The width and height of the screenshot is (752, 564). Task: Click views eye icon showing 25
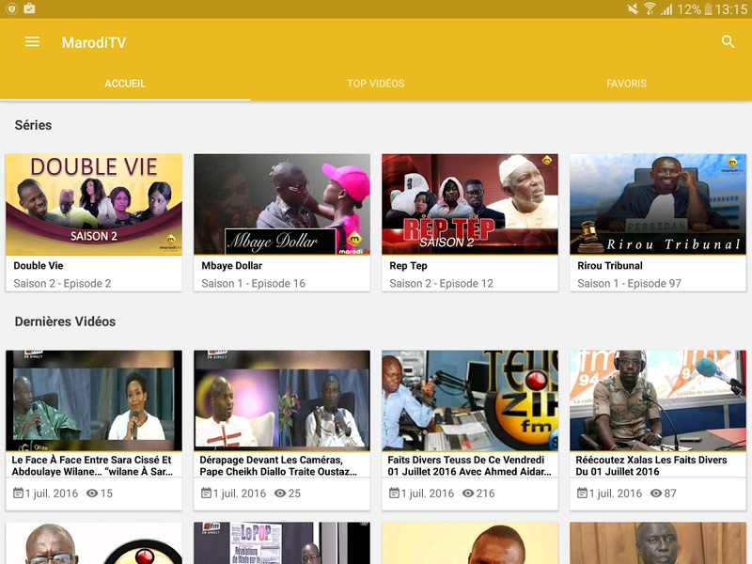(280, 493)
